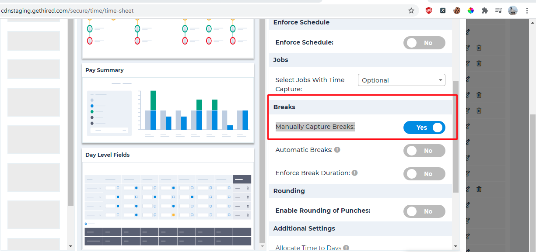Open the color wheel extension
Screen dimensions: 536x252
[471, 10]
